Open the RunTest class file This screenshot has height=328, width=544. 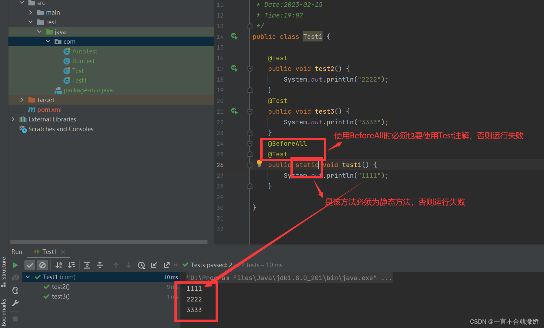tap(83, 61)
